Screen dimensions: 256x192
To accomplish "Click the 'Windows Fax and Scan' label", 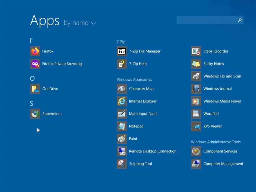I will point(222,76).
